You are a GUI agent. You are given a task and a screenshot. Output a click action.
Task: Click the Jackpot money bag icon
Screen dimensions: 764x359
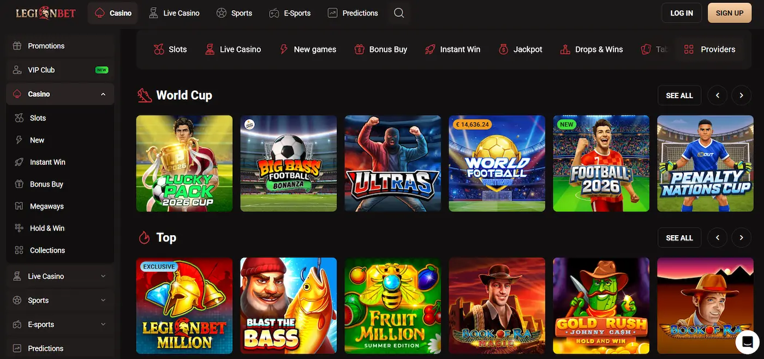(x=503, y=49)
